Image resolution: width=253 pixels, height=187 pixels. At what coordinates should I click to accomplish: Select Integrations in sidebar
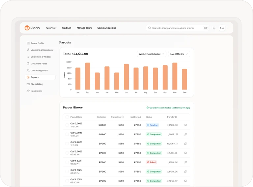(x=40, y=91)
